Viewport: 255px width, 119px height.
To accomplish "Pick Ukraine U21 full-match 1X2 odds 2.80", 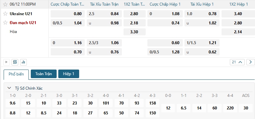I will point(134,14).
